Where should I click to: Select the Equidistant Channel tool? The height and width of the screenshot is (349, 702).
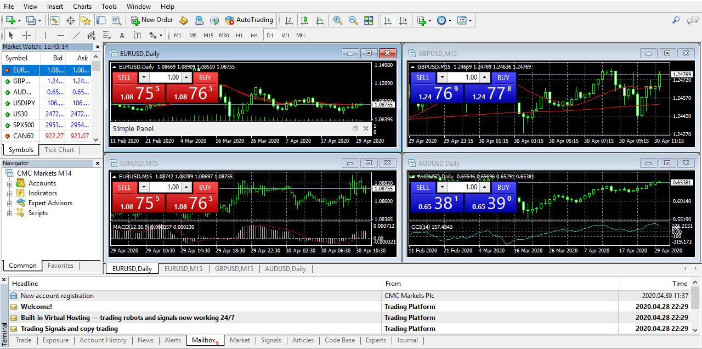tap(92, 36)
